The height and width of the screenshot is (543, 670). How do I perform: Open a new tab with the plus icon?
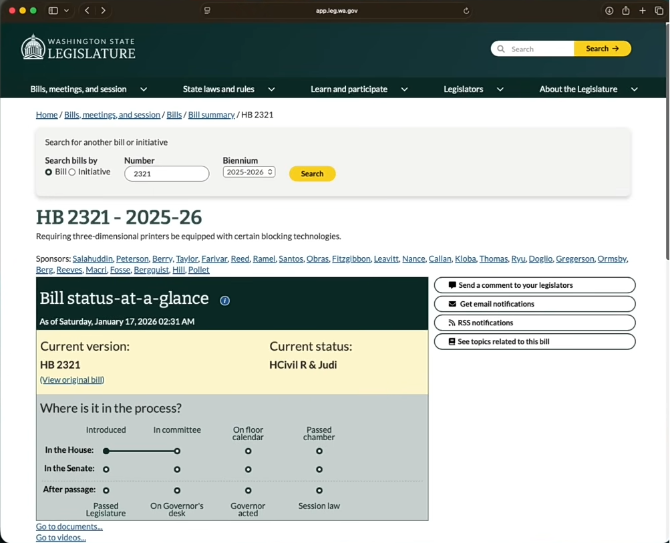pos(642,11)
